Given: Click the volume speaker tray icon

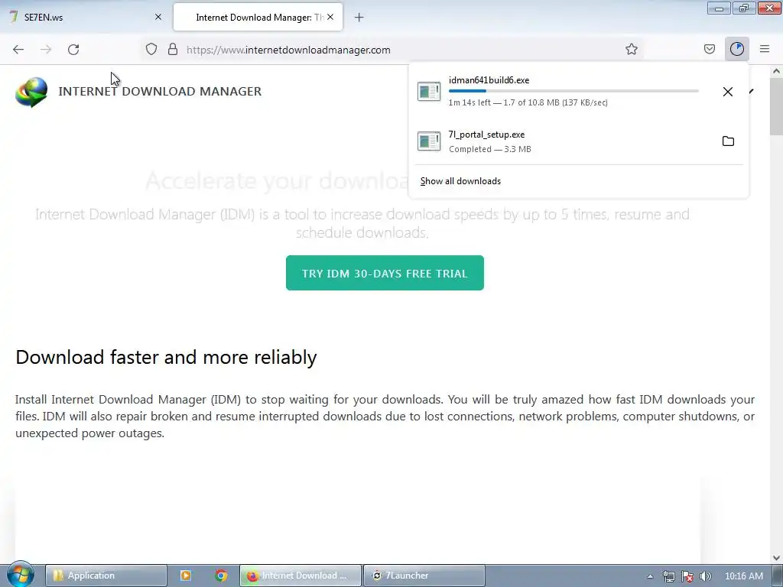Looking at the screenshot, I should coord(706,576).
